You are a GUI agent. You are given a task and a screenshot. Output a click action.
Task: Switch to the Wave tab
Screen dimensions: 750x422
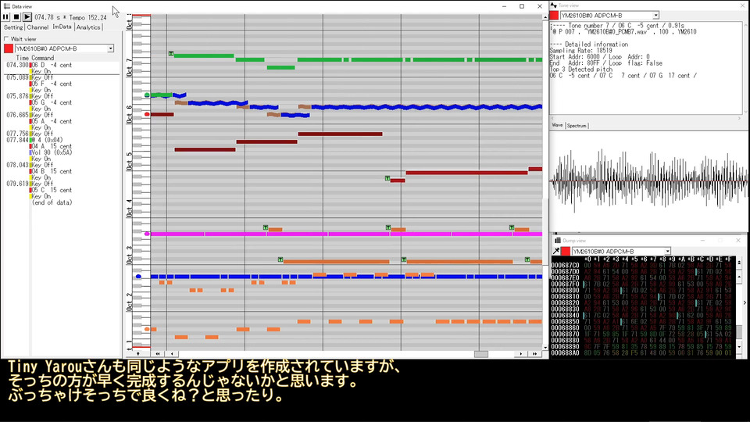point(557,125)
